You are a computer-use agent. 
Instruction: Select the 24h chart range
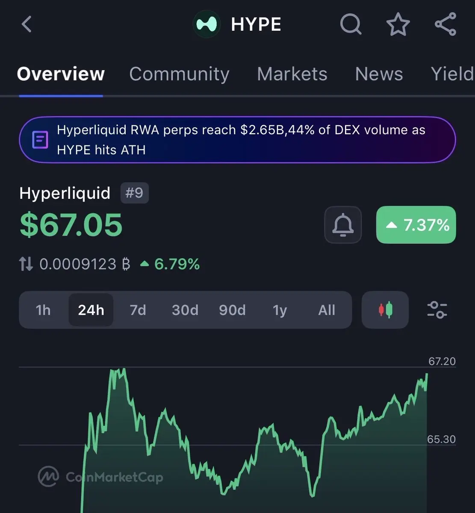(x=91, y=310)
